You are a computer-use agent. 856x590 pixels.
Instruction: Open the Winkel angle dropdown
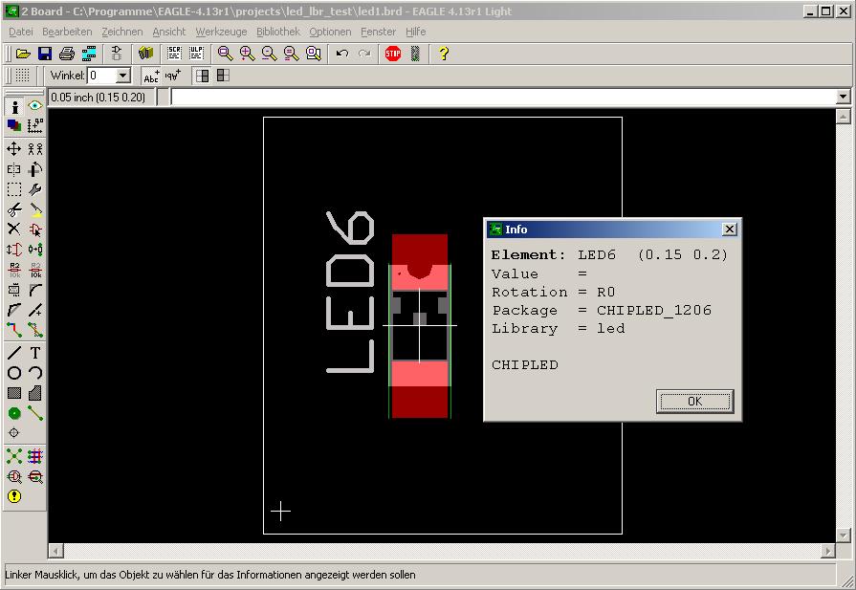(x=123, y=76)
